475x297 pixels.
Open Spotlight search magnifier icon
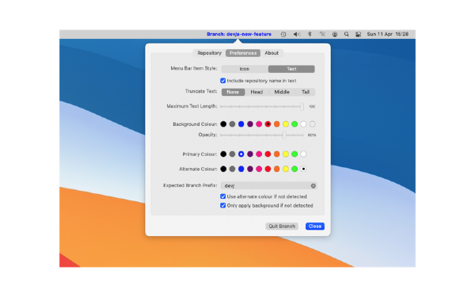(x=346, y=34)
